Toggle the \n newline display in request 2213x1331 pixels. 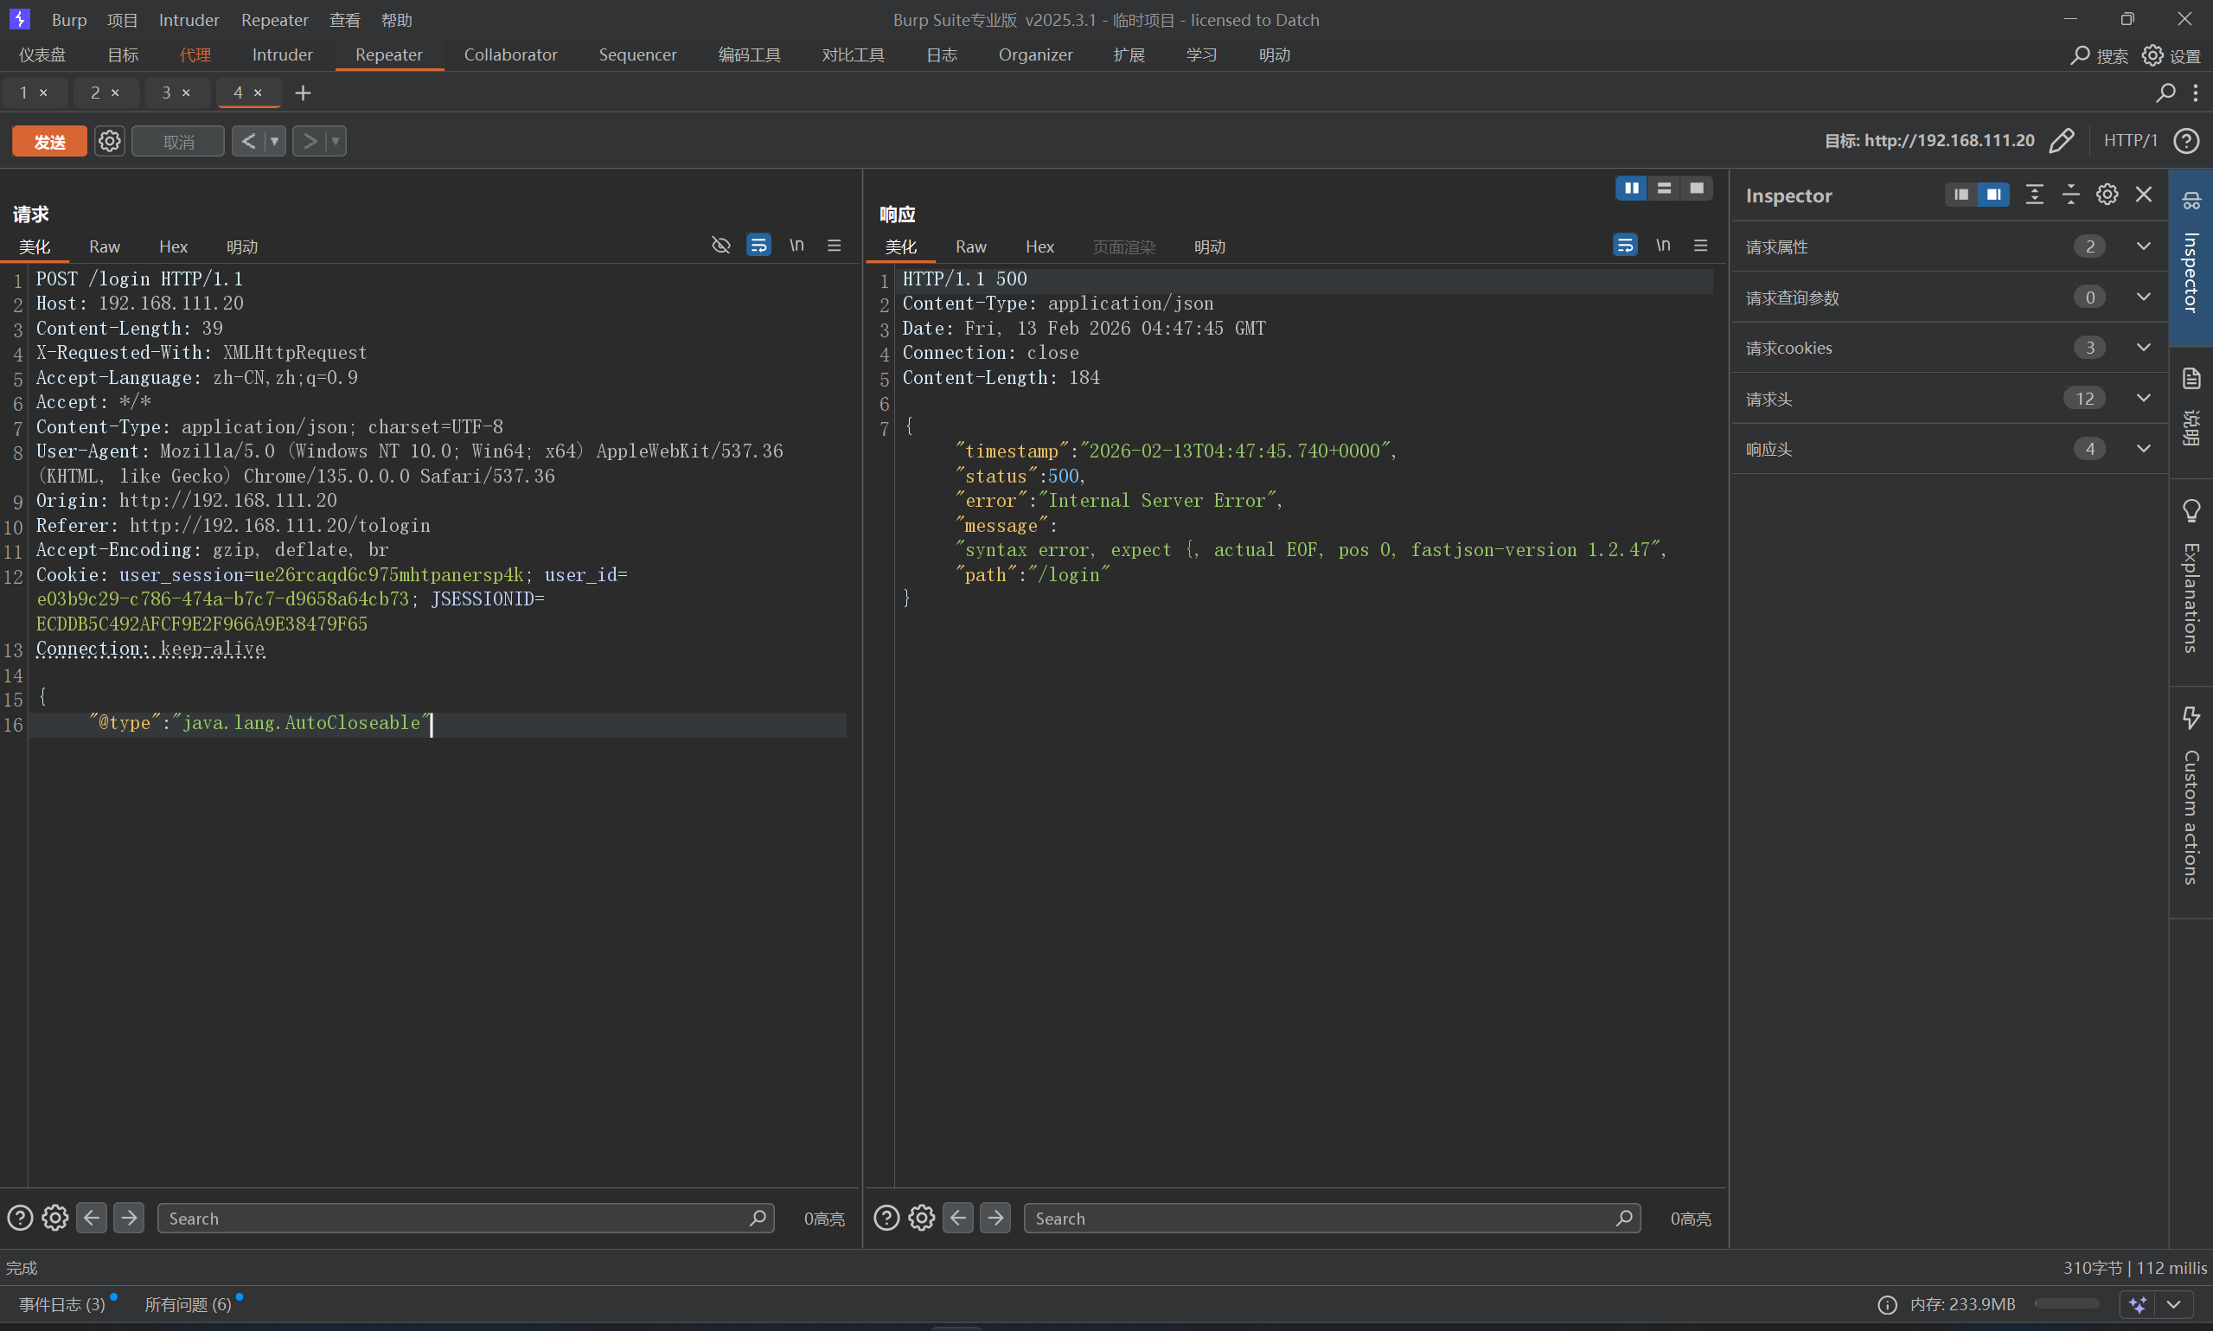pyautogui.click(x=796, y=245)
